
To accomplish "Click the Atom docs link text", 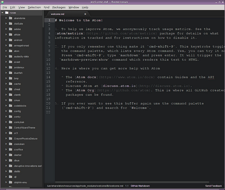I will pyautogui.click(x=86, y=77).
